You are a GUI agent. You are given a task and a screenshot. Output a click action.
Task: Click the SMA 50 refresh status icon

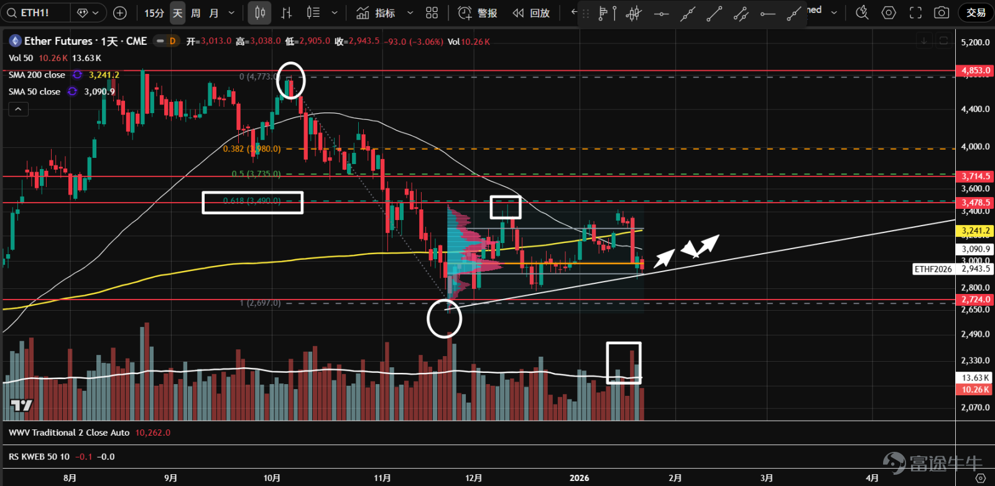click(72, 91)
